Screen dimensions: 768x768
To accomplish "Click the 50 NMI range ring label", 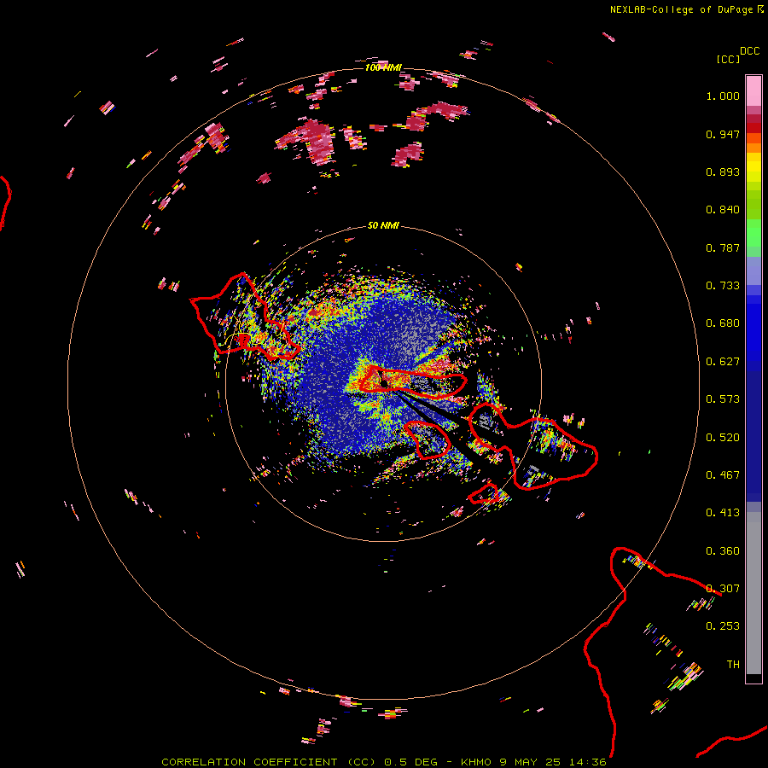I will click(383, 225).
